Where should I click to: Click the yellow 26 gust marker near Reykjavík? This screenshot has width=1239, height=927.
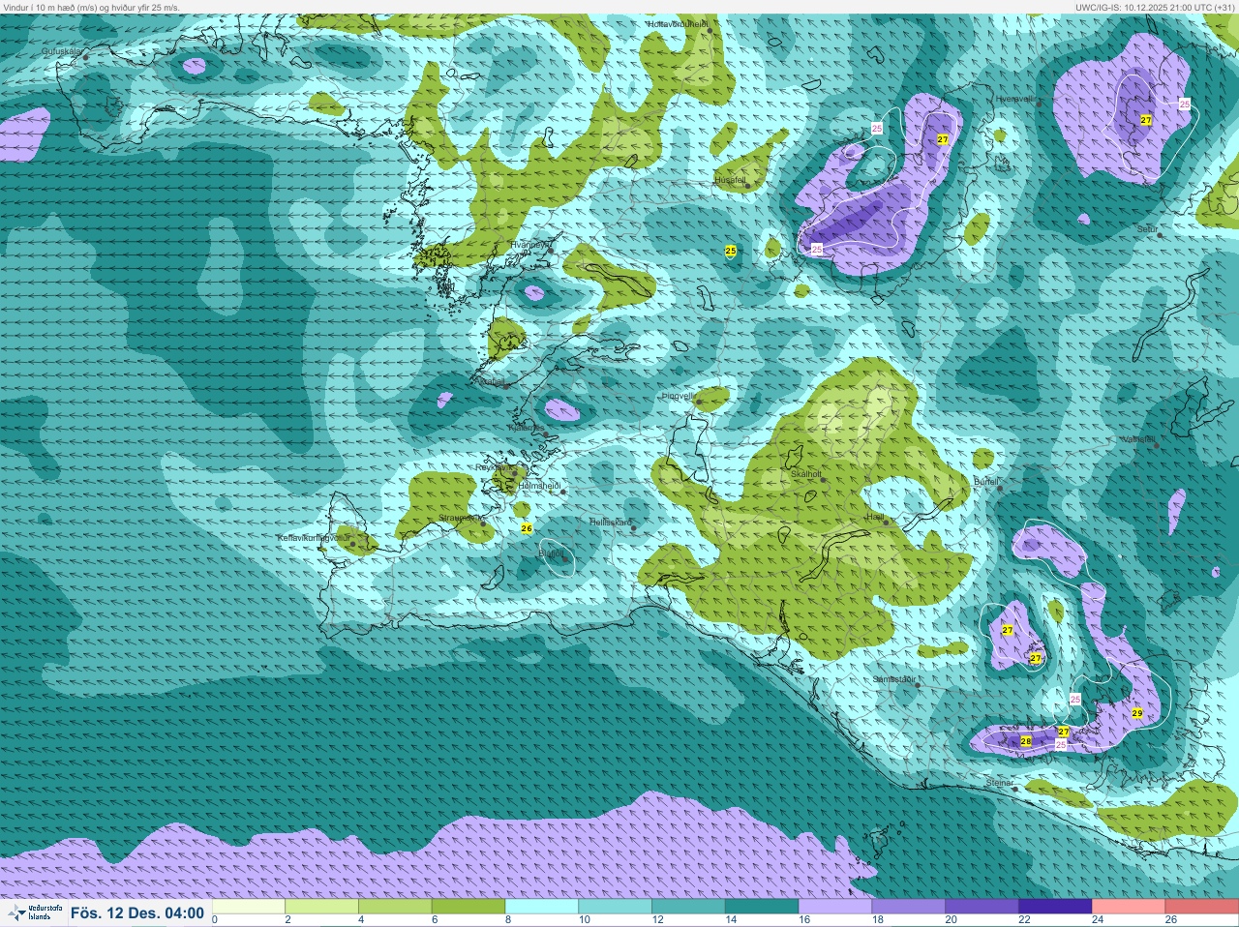pos(527,528)
